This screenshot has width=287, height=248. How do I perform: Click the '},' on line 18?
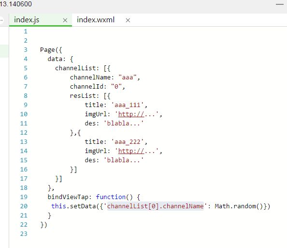(x=51, y=188)
